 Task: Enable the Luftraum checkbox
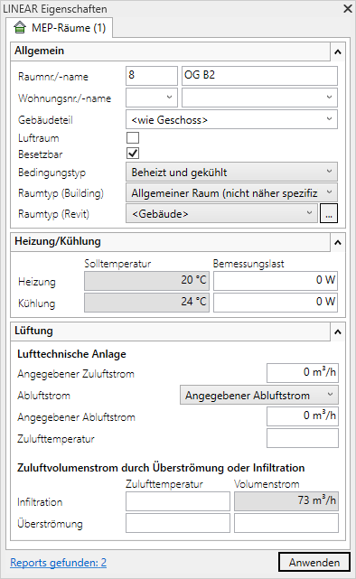[133, 137]
